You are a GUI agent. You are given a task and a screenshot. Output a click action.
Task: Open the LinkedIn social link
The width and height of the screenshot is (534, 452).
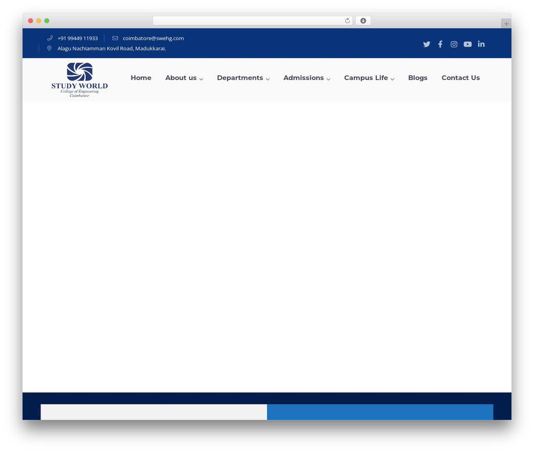tap(481, 44)
